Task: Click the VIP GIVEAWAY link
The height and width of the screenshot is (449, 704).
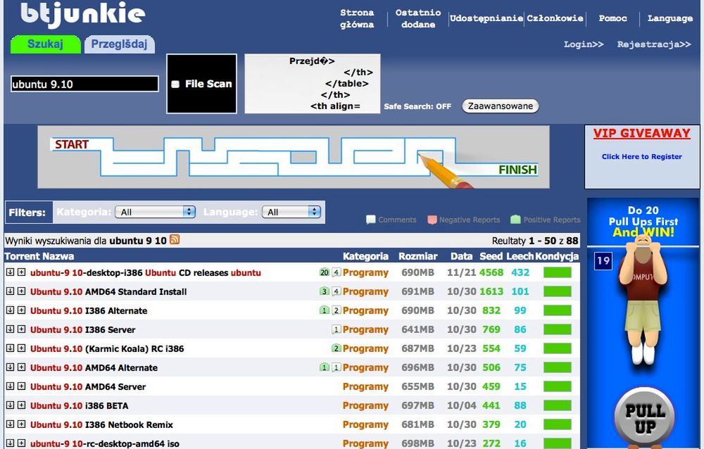Action: (x=641, y=133)
